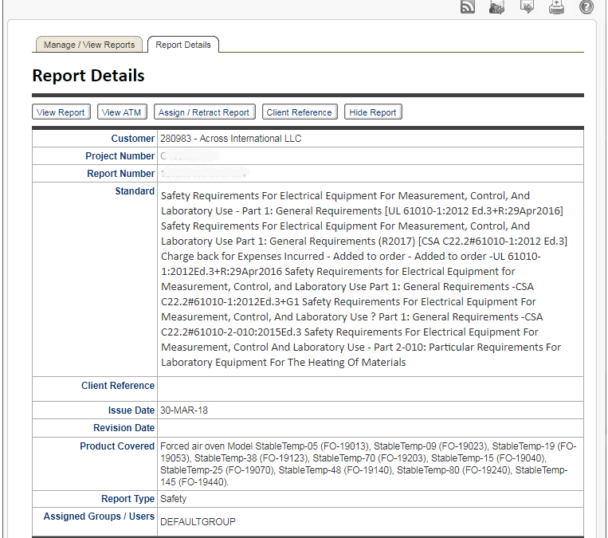Print the page using printer icon
Image resolution: width=608 pixels, height=538 pixels.
(556, 7)
